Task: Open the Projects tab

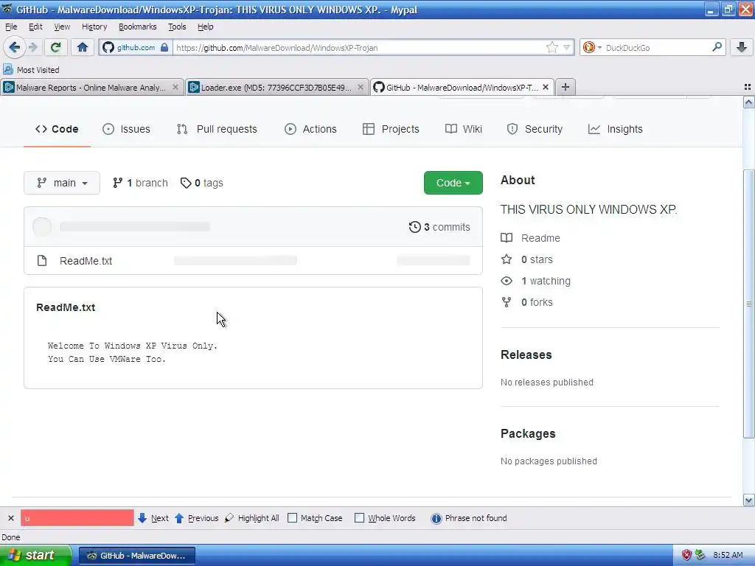Action: click(x=391, y=129)
